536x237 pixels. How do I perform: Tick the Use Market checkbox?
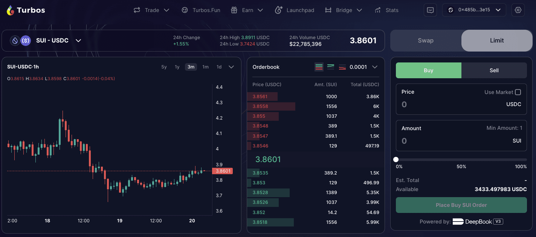click(518, 92)
